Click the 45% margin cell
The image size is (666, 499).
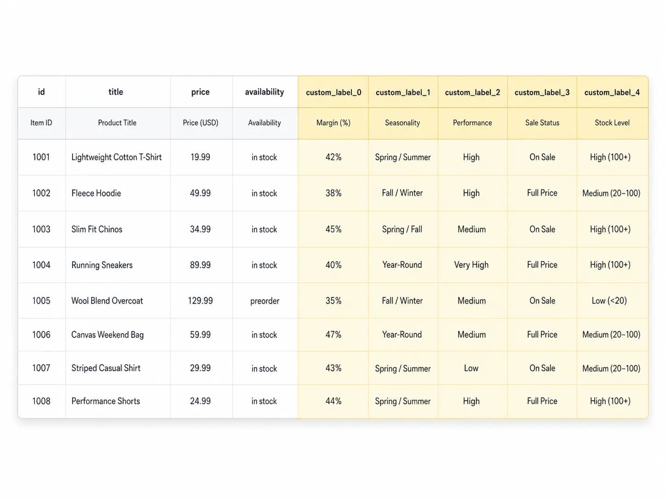pos(333,229)
